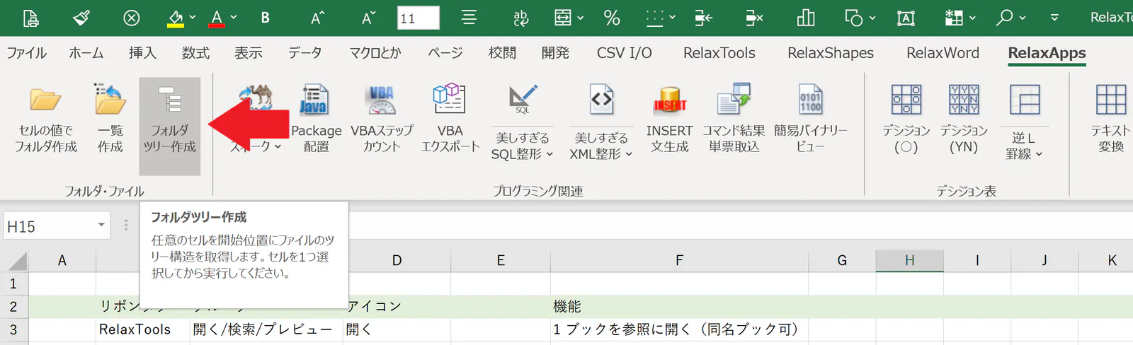Click デシジョン(YN) table button

point(964,119)
